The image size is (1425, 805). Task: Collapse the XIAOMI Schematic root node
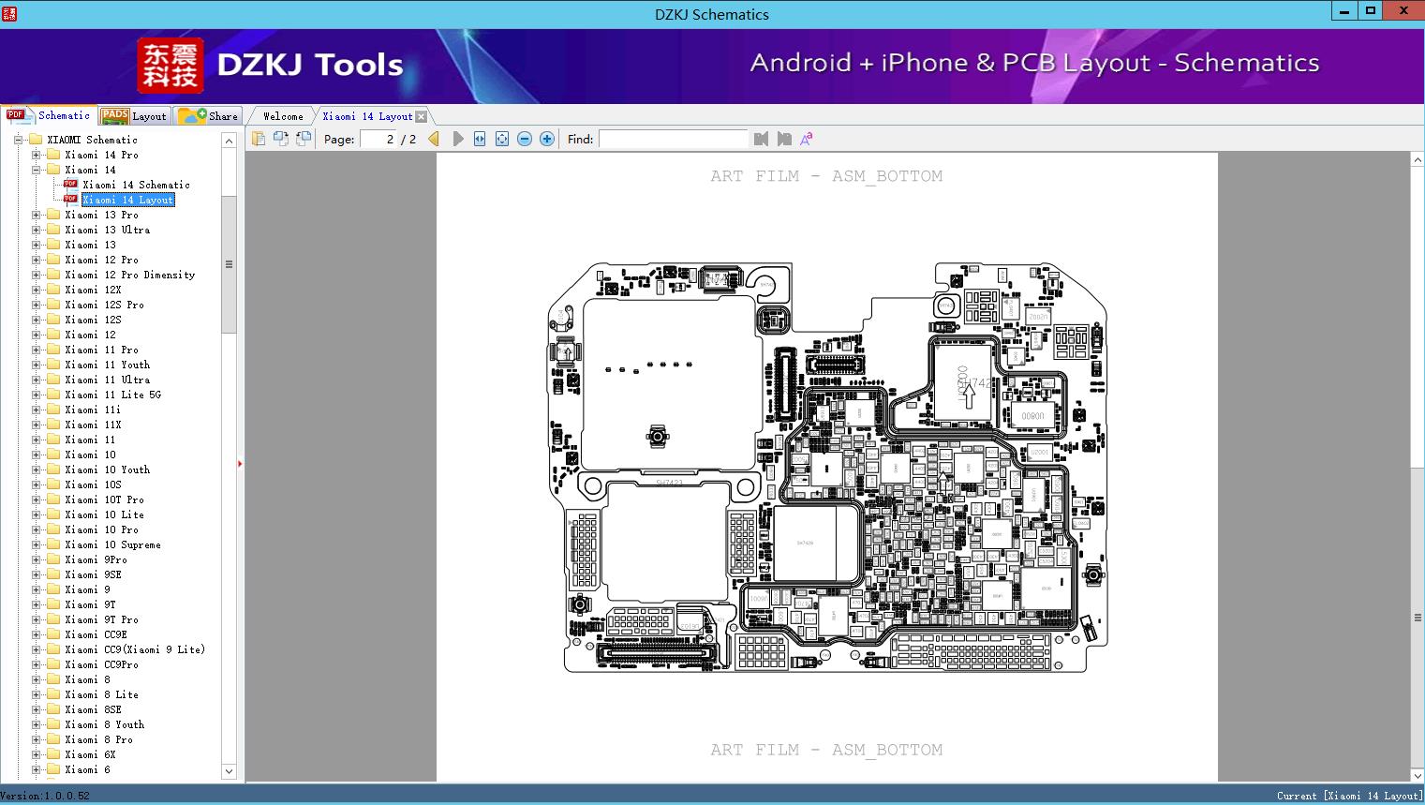[x=18, y=140]
